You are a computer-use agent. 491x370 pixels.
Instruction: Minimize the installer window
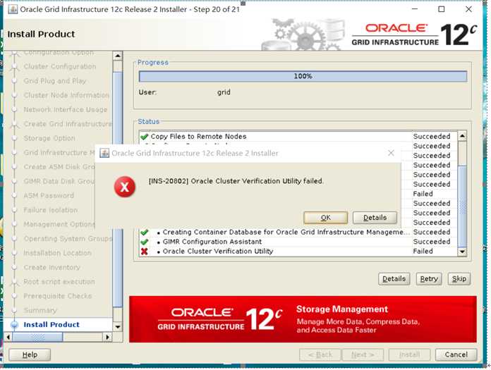(x=415, y=9)
